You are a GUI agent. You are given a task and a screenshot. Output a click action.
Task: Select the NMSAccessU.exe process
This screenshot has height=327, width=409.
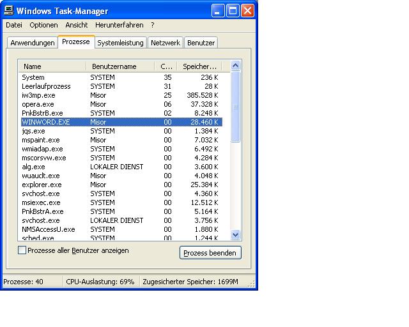coord(121,229)
